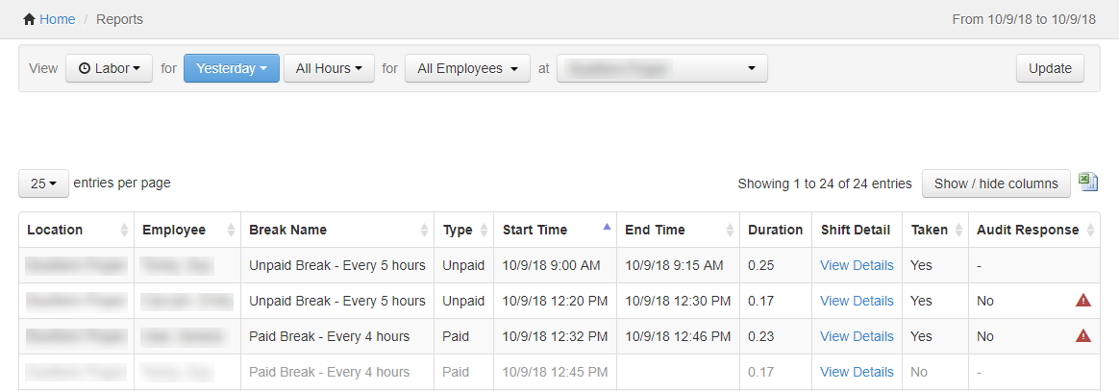
Task: Click warning triangle on 12:20 PM row
Action: tap(1083, 301)
